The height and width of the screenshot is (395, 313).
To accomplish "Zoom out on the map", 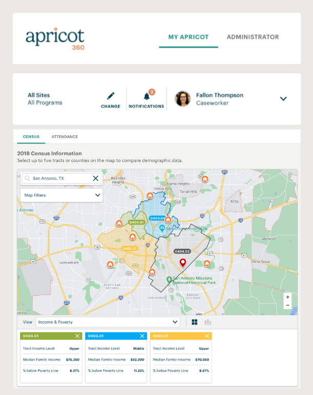I will coord(287,306).
